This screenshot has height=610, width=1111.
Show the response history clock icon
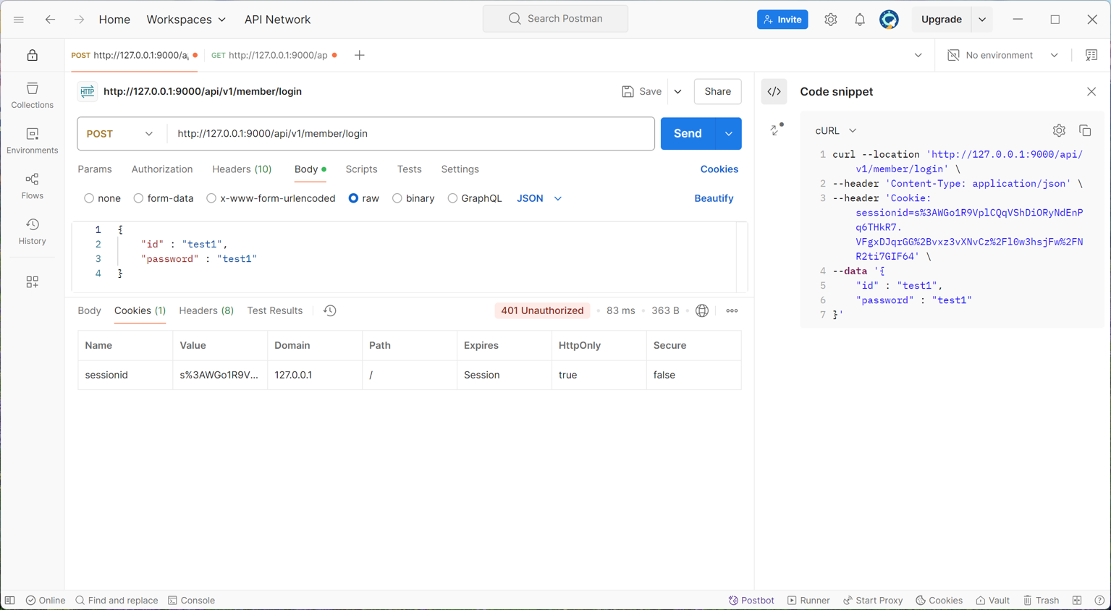click(x=330, y=310)
